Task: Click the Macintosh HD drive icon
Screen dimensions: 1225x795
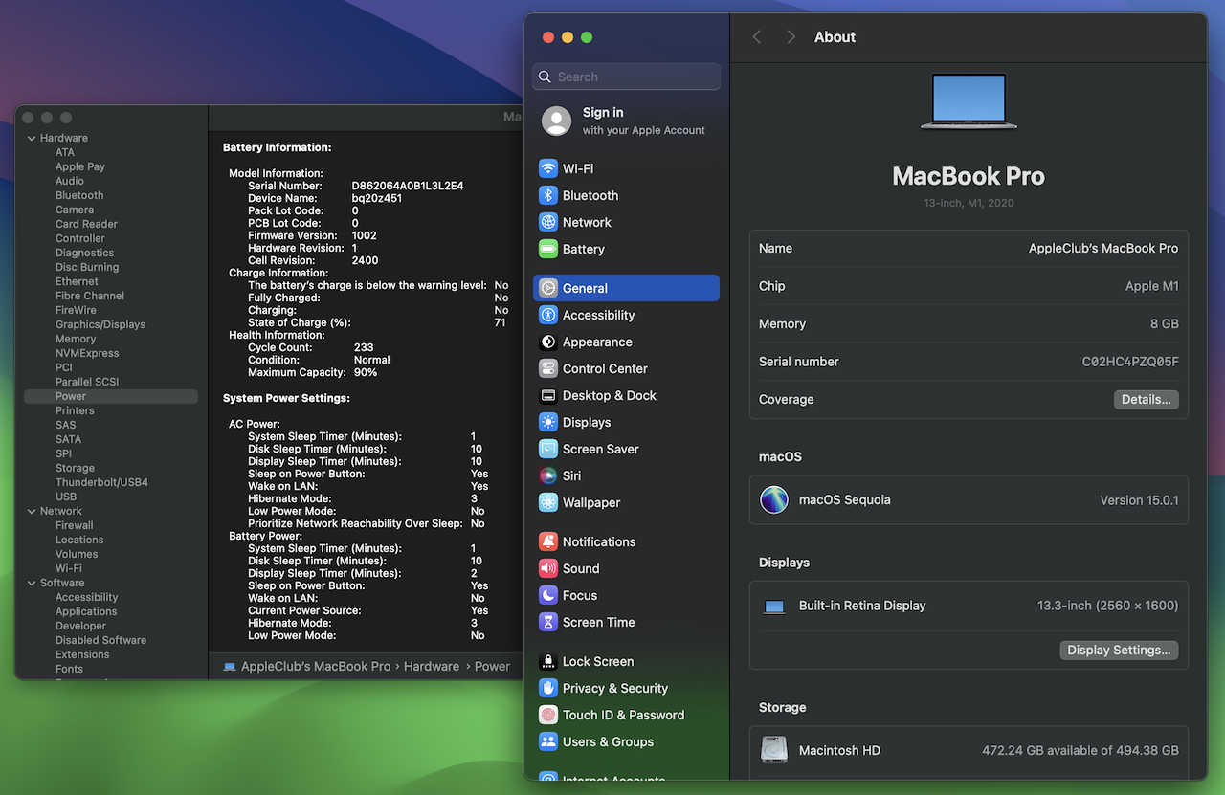Action: pos(774,750)
